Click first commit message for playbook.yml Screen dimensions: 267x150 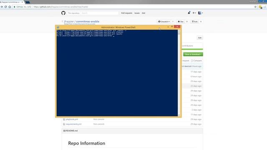coord(99,120)
